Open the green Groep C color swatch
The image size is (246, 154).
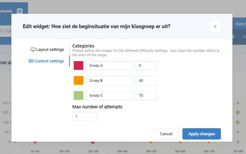coord(78,95)
